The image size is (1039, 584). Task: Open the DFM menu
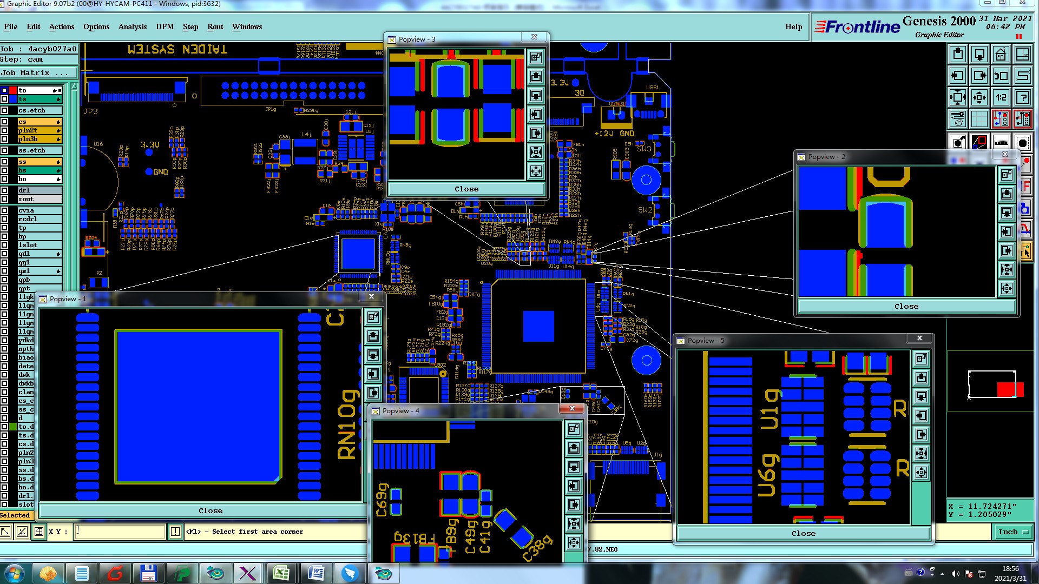click(x=165, y=26)
